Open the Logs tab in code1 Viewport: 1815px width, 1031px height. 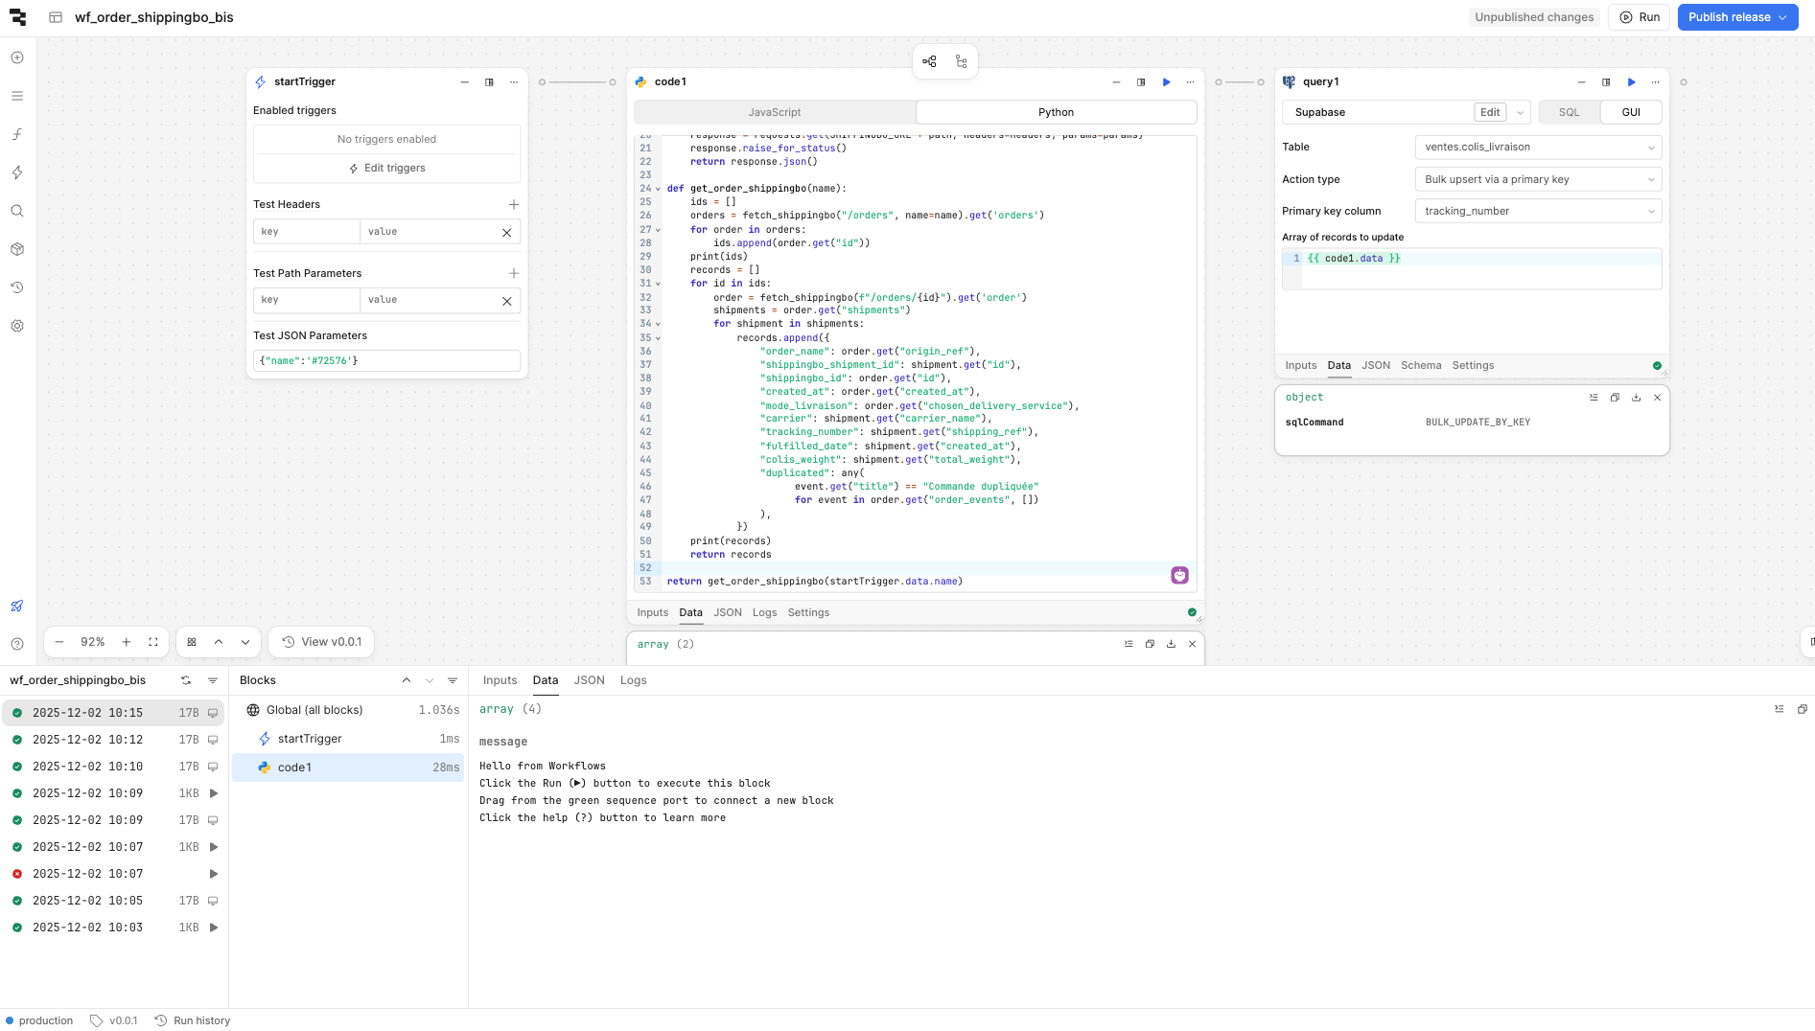pos(764,613)
